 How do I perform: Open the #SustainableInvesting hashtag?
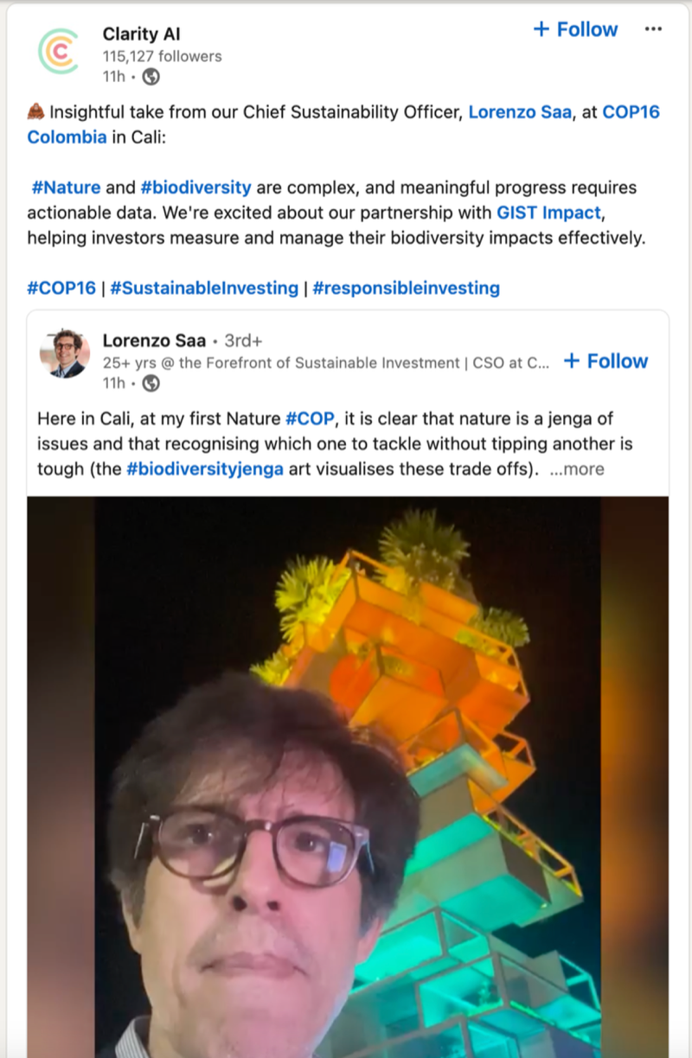click(x=204, y=288)
